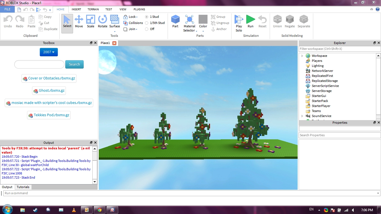Choose the Move tool

coord(79,21)
